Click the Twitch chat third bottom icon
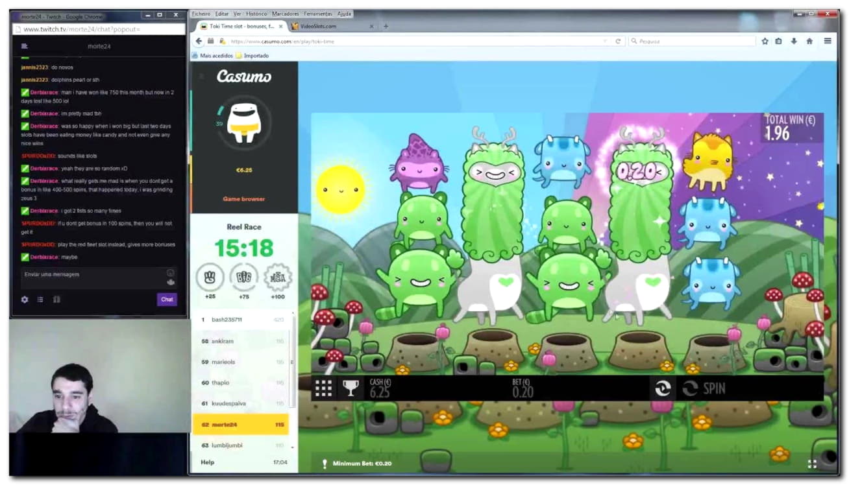This screenshot has height=485, width=849. point(56,300)
